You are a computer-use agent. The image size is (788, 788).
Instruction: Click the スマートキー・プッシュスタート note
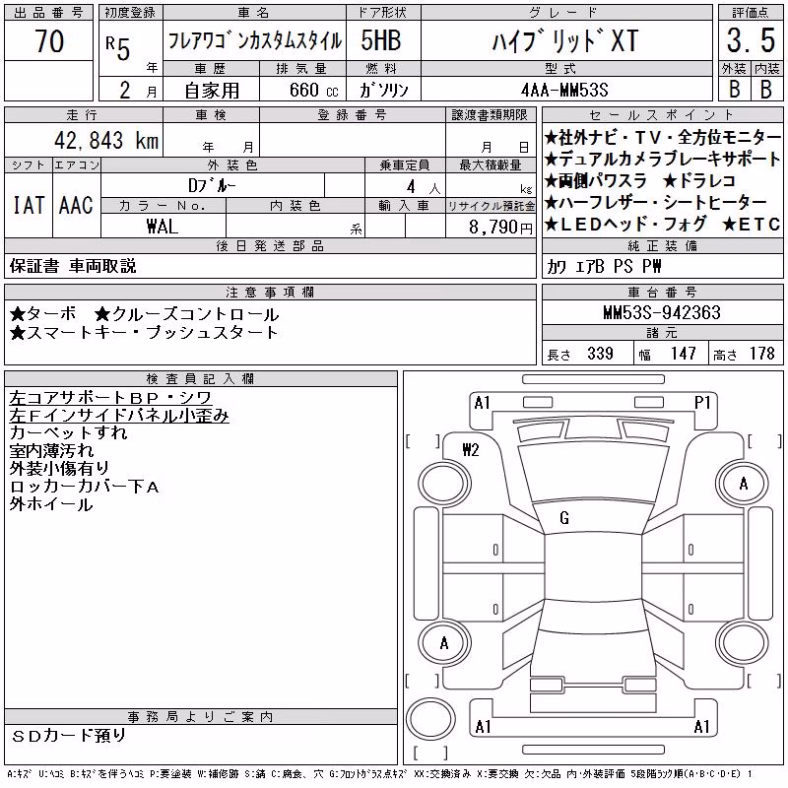point(144,332)
